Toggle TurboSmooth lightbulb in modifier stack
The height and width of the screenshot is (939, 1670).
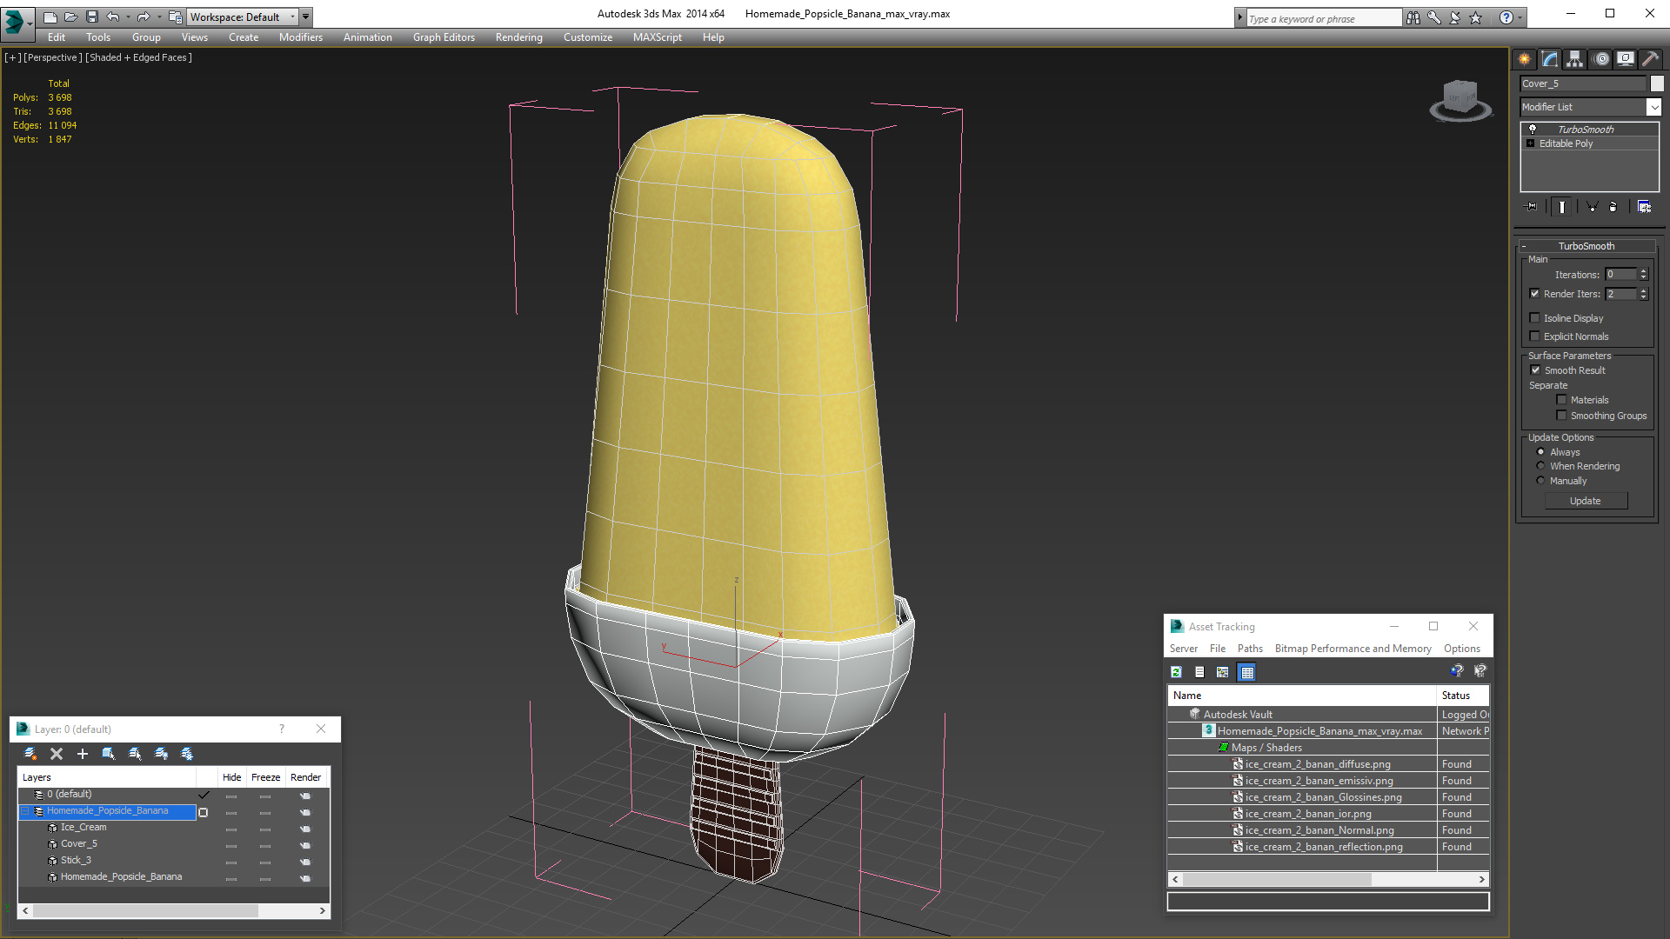[x=1533, y=129]
